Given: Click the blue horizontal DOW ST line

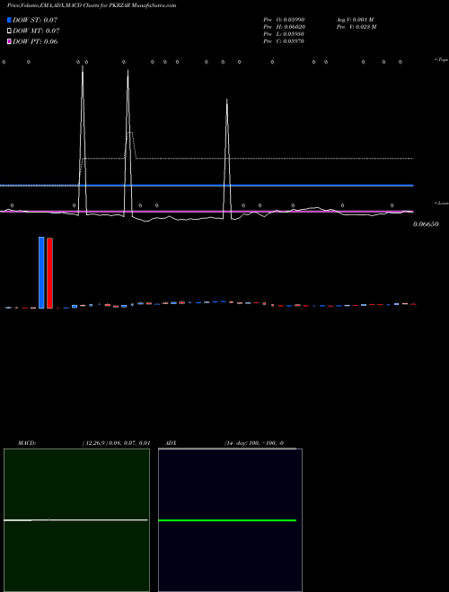Looking at the screenshot, I should click(207, 186).
